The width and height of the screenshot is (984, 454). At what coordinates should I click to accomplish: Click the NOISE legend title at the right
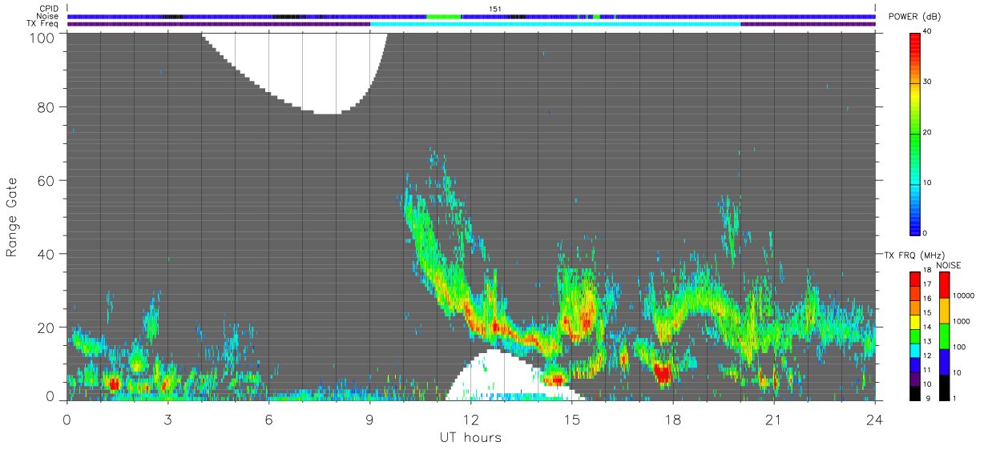(949, 265)
